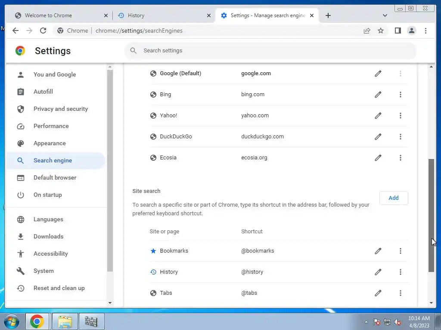Open On startup settings

[x=56, y=195]
